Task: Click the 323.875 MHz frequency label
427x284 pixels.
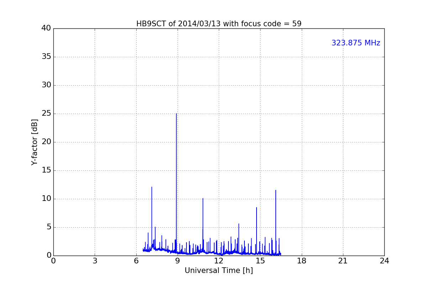Action: click(x=356, y=43)
